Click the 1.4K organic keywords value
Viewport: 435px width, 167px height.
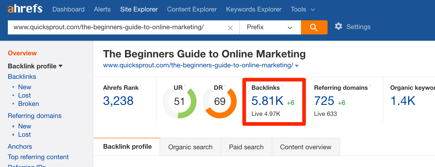coord(403,101)
